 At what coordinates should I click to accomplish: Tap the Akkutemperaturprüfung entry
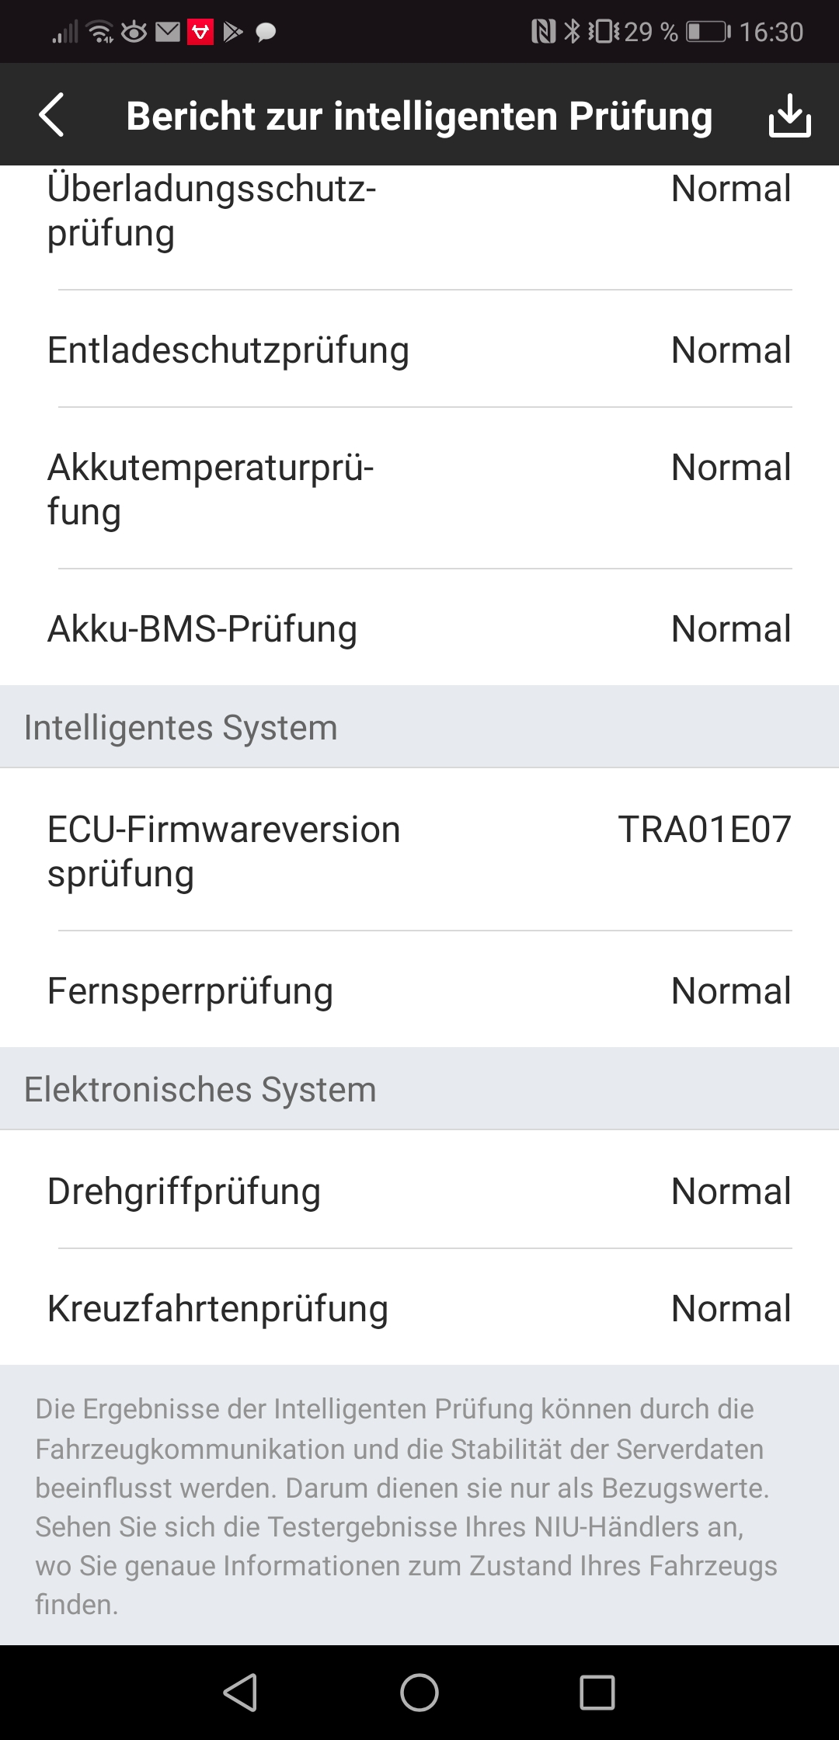(419, 489)
